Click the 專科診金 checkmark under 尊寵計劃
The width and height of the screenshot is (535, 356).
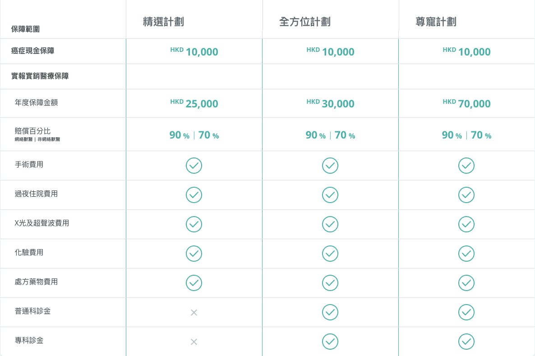[x=466, y=342]
